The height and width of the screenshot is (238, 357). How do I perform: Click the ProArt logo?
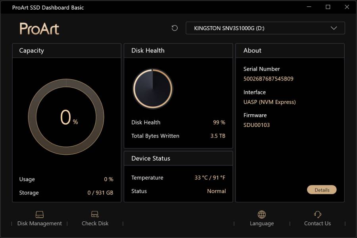39,29
